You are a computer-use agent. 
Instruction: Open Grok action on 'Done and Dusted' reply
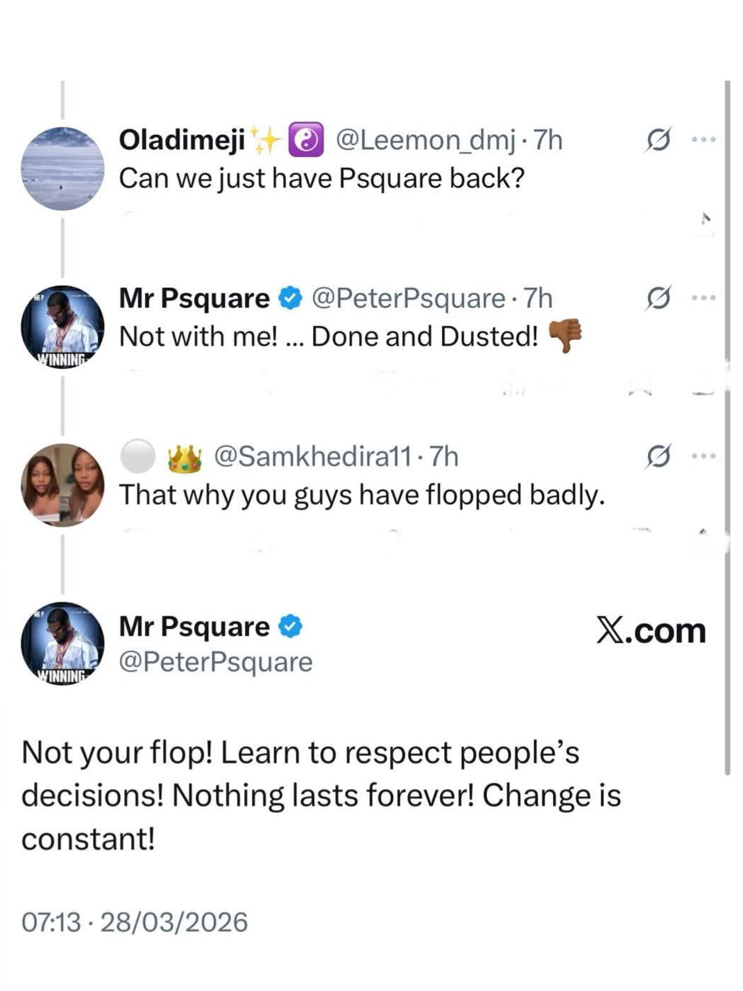pyautogui.click(x=657, y=298)
